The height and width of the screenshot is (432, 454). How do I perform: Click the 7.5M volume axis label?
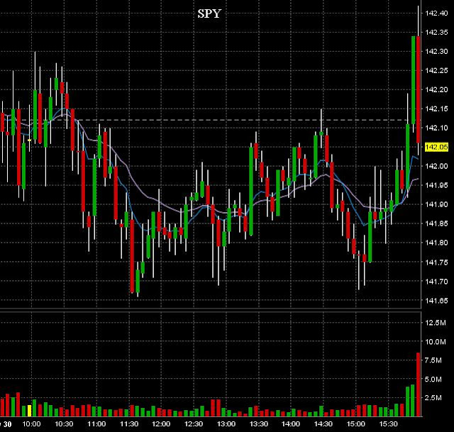(x=433, y=360)
